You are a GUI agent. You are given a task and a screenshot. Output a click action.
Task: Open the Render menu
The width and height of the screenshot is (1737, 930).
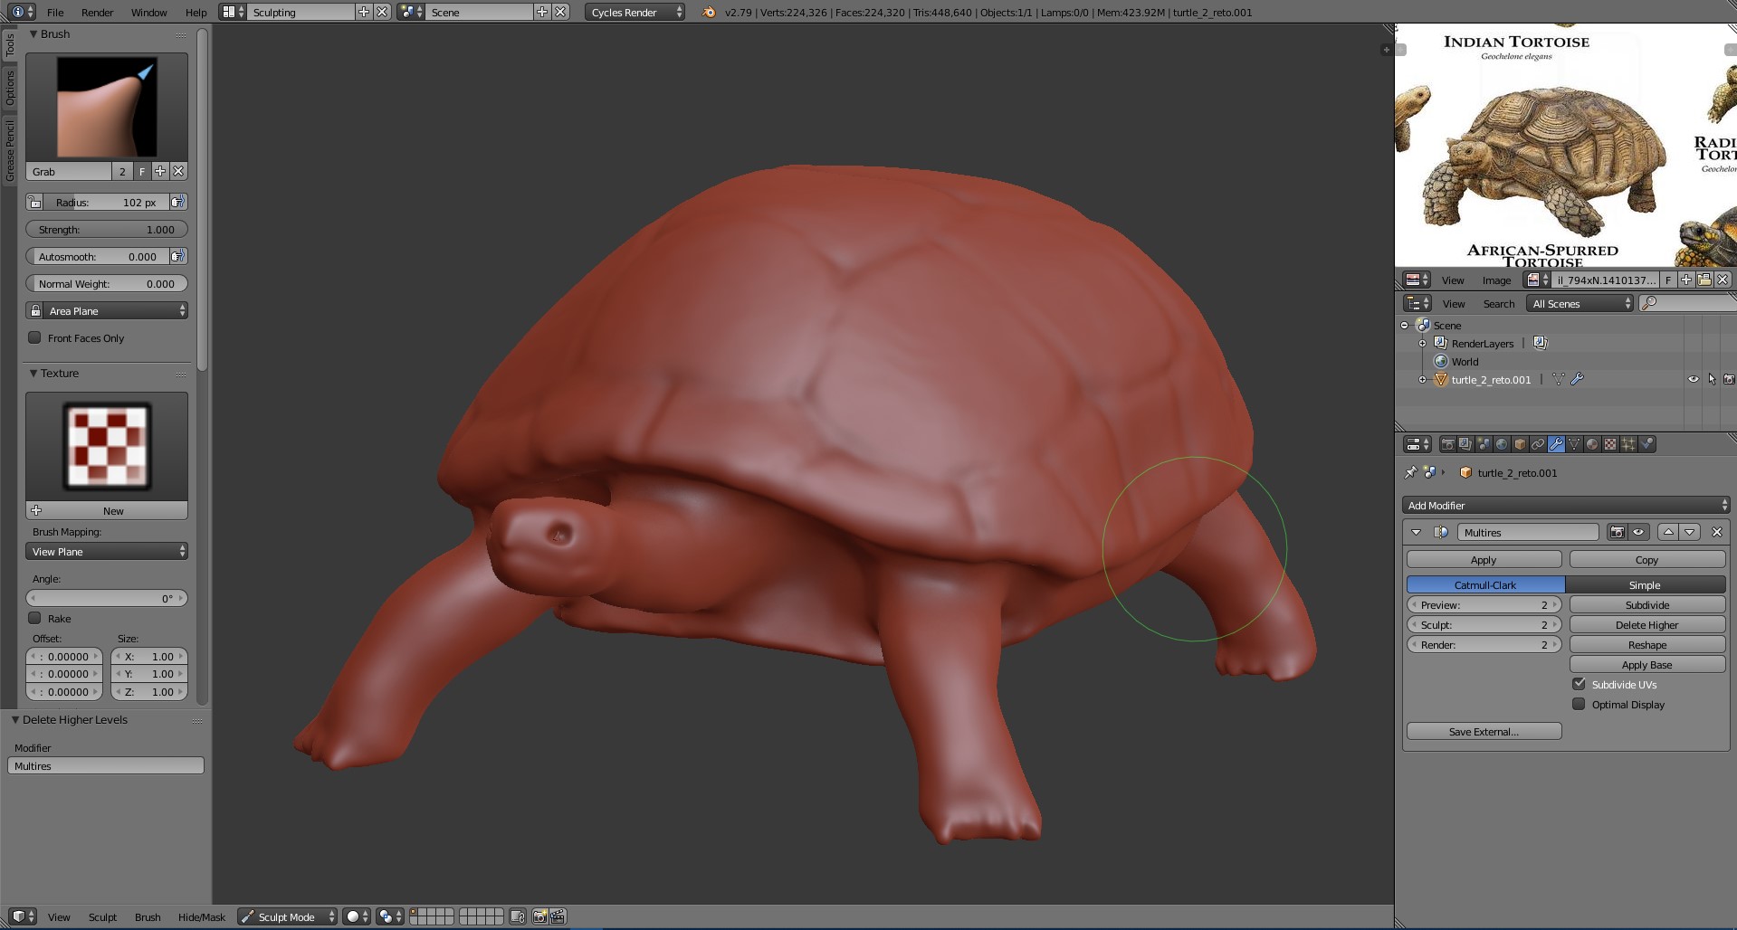97,12
